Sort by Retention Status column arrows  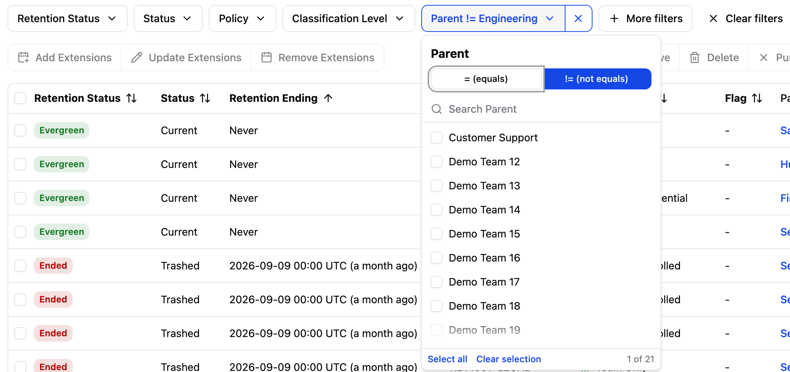(x=131, y=98)
